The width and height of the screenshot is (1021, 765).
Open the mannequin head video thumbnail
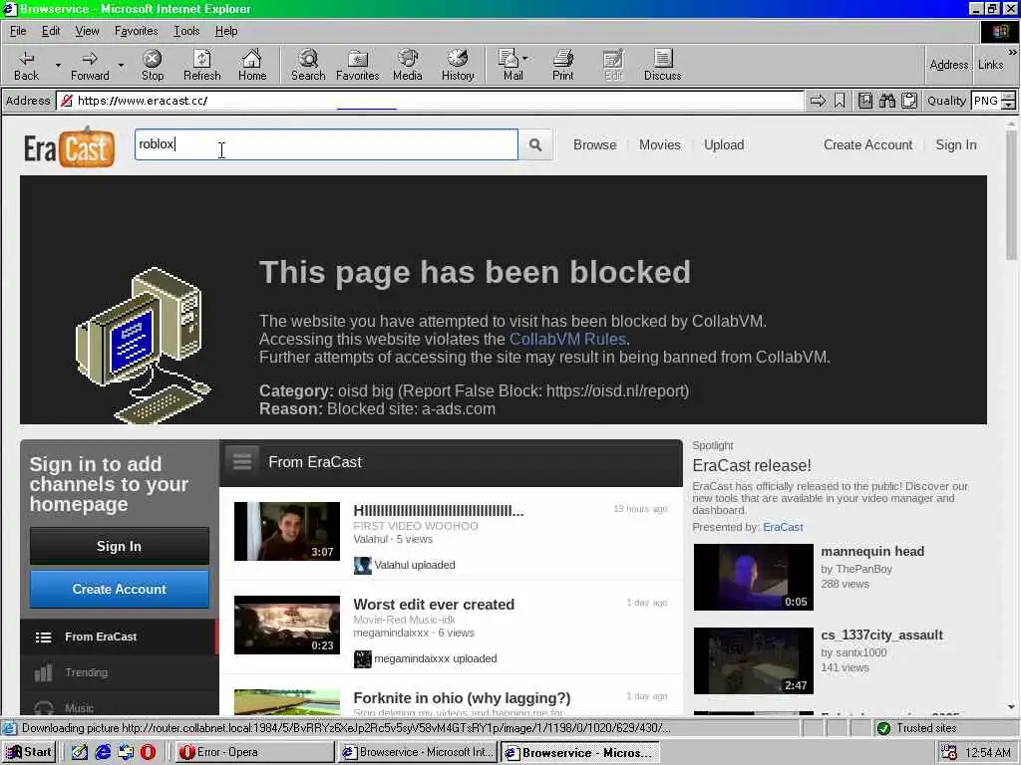point(754,577)
